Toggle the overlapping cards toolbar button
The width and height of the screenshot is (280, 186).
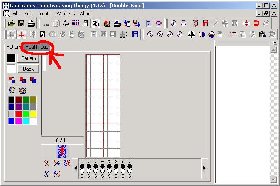click(x=95, y=23)
